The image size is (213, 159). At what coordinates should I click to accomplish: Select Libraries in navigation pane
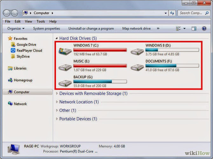coord(20,68)
